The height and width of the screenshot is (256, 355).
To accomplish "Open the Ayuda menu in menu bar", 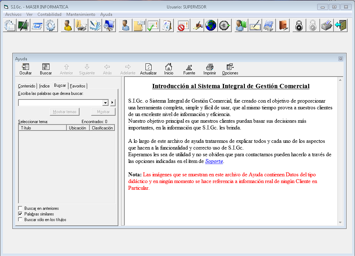I will (106, 14).
